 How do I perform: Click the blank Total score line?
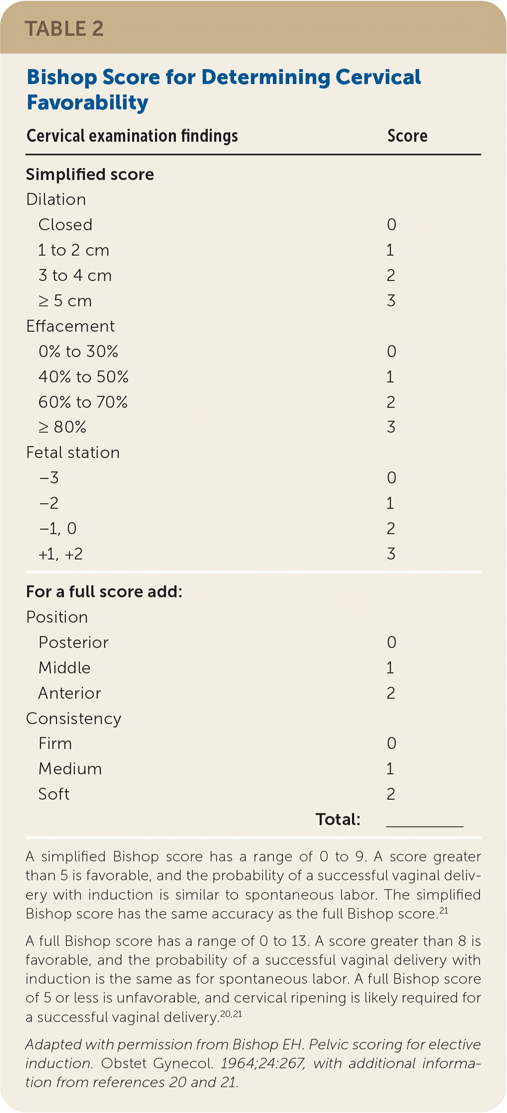[424, 821]
